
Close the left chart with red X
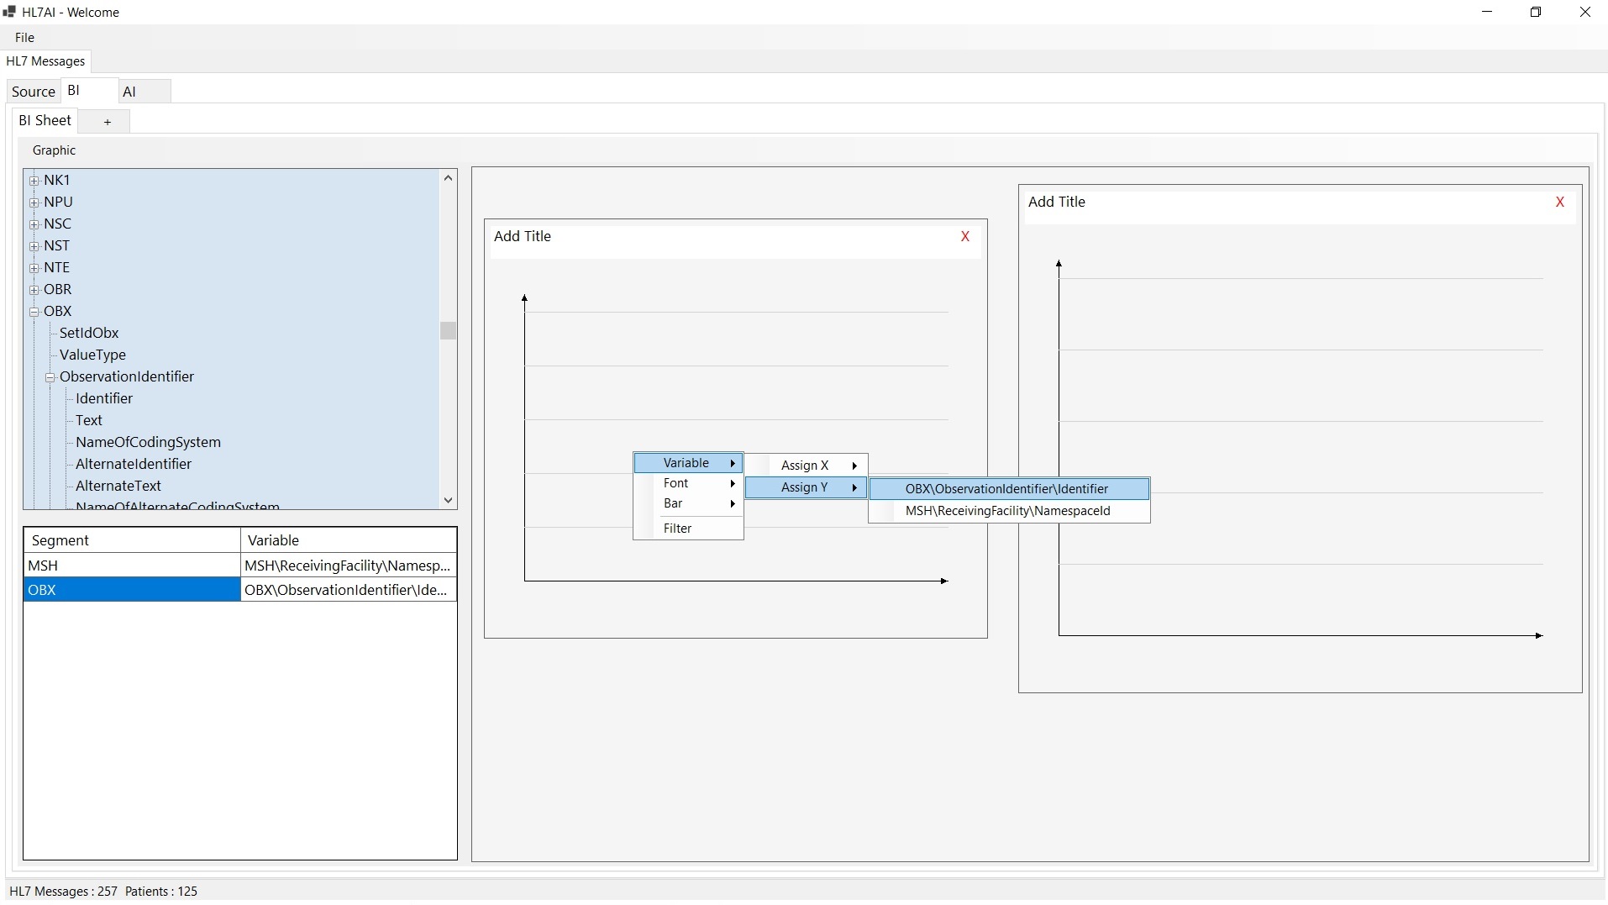tap(965, 237)
